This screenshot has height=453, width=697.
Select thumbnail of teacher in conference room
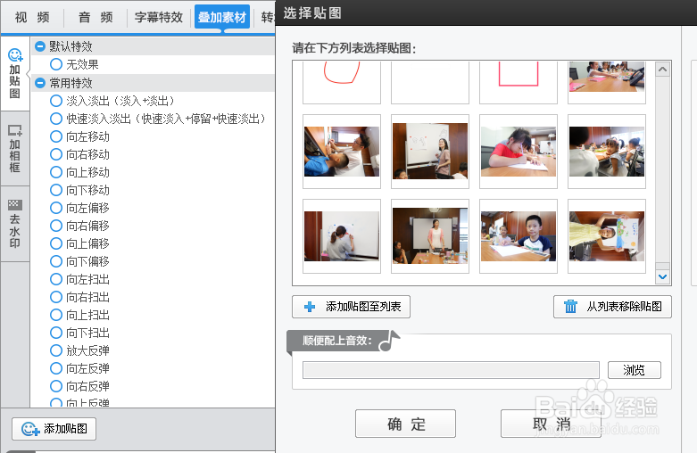430,236
